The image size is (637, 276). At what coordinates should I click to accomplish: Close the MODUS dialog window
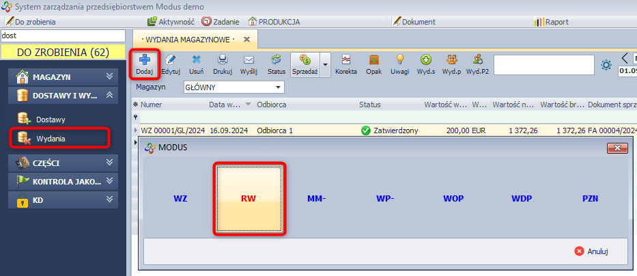[x=617, y=148]
